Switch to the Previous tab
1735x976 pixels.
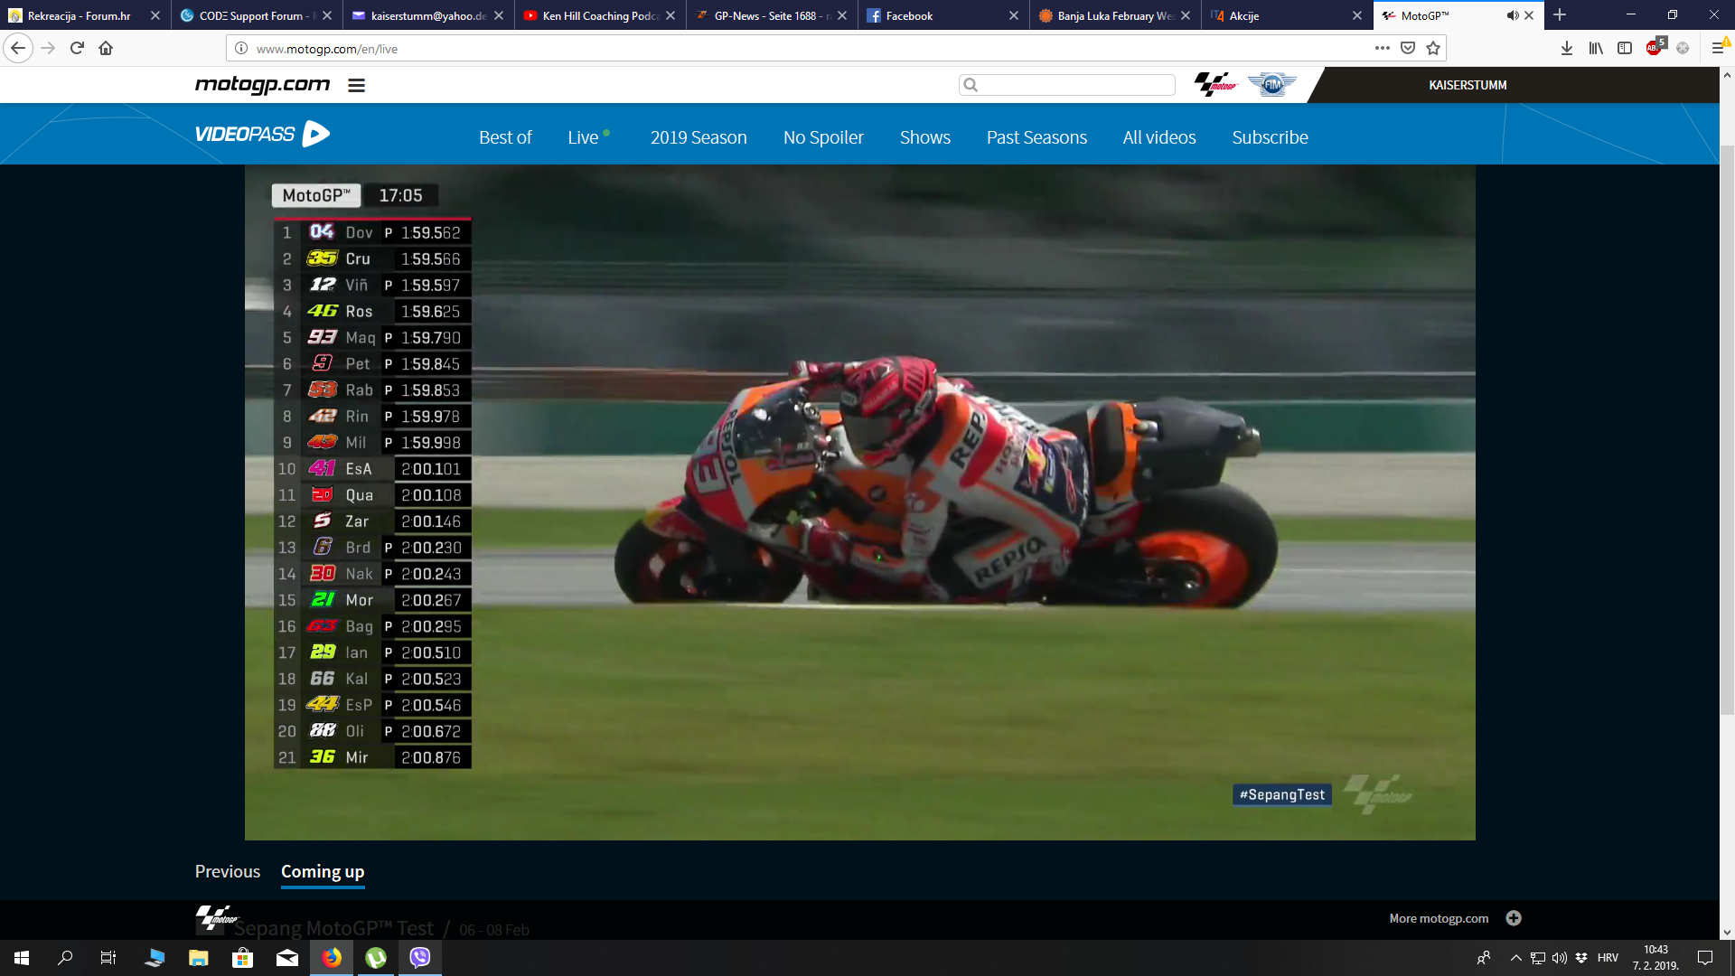227,871
